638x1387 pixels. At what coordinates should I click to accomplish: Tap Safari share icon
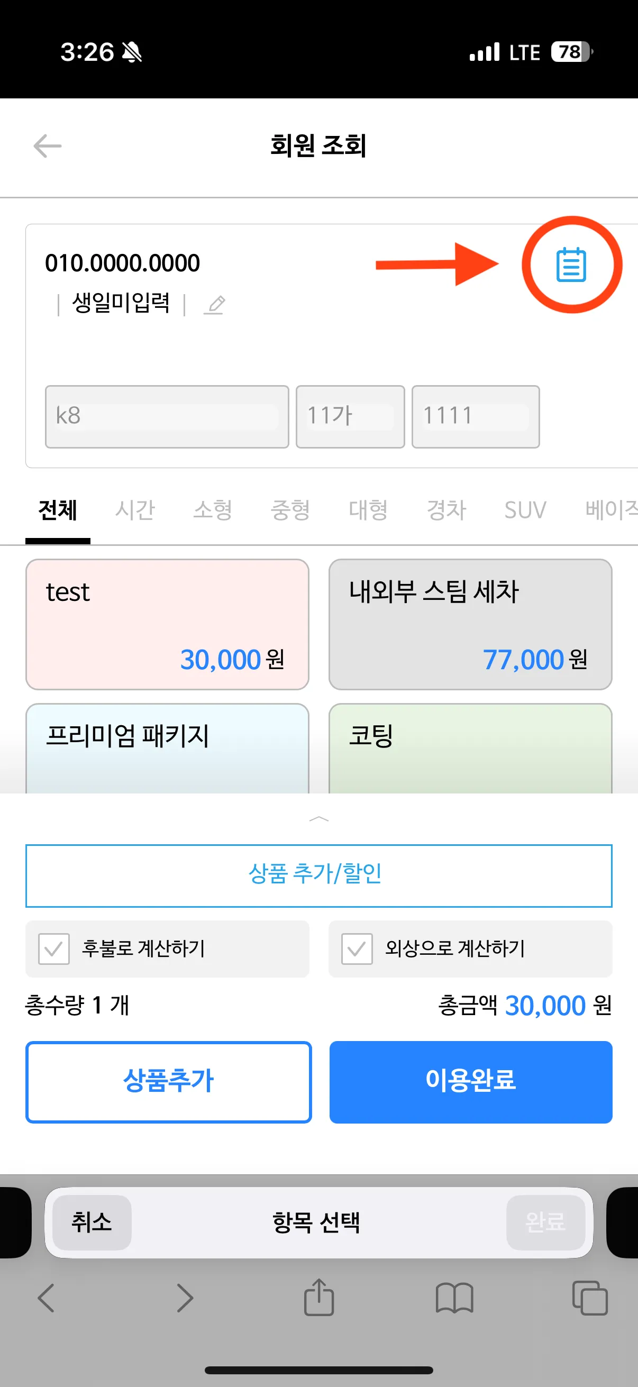(318, 1298)
